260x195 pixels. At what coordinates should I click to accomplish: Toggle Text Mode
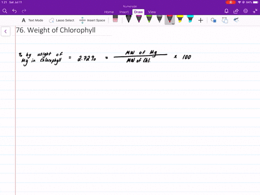pos(32,20)
